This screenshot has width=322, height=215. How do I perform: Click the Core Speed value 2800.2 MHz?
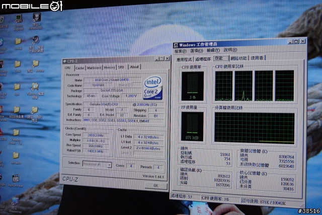tap(96, 135)
